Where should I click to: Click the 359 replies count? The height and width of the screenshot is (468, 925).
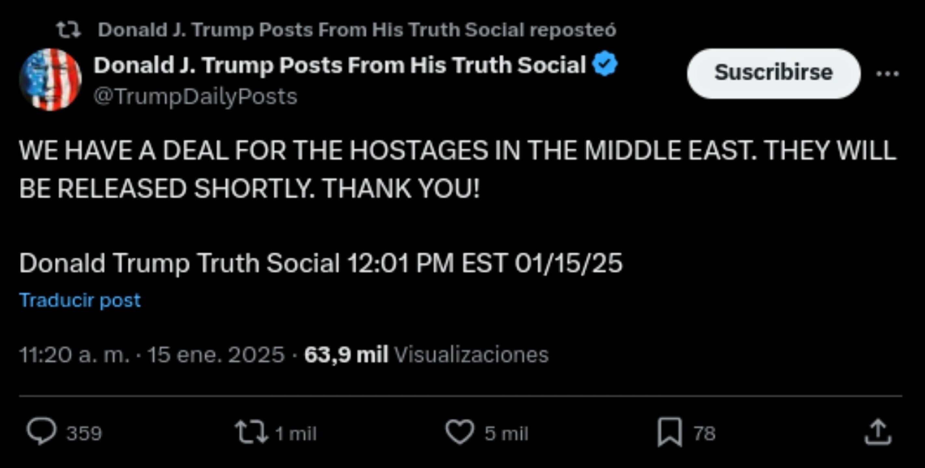(84, 433)
